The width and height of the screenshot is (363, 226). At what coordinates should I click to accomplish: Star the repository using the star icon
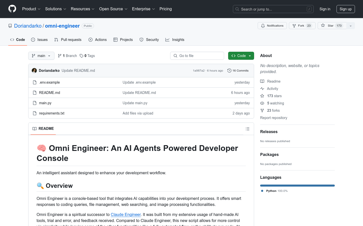click(x=323, y=25)
